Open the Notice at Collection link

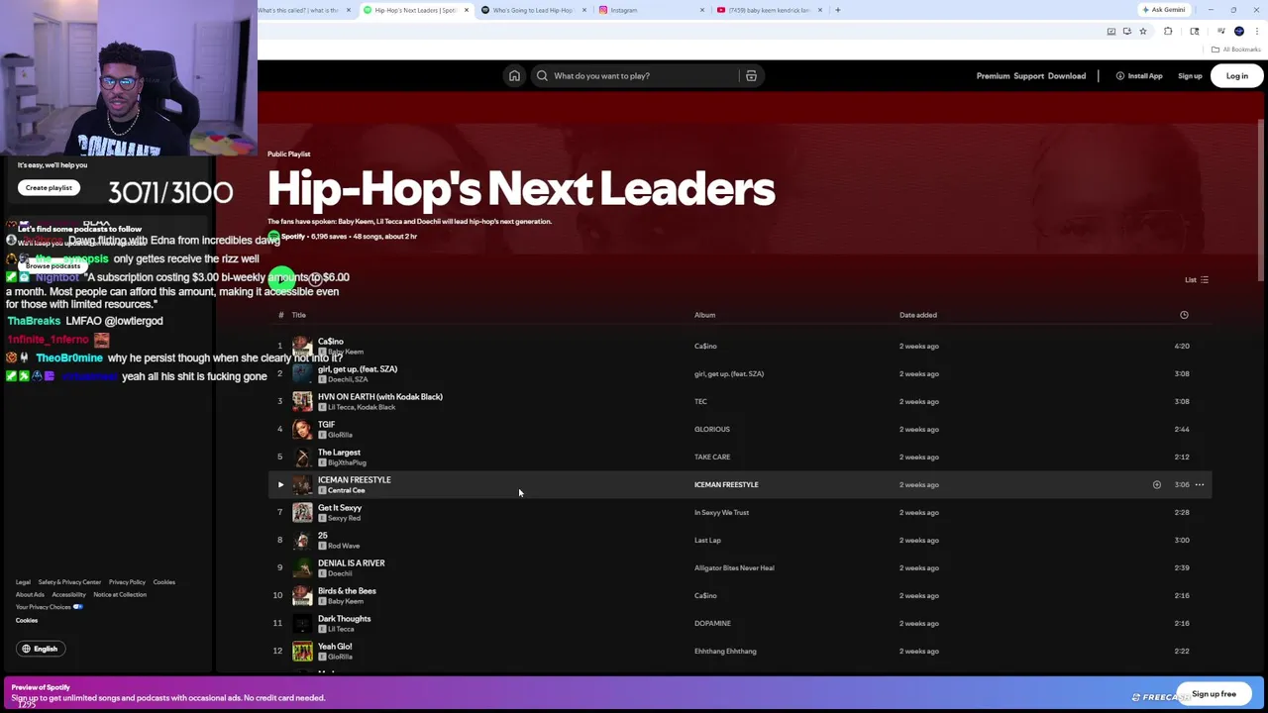[120, 595]
